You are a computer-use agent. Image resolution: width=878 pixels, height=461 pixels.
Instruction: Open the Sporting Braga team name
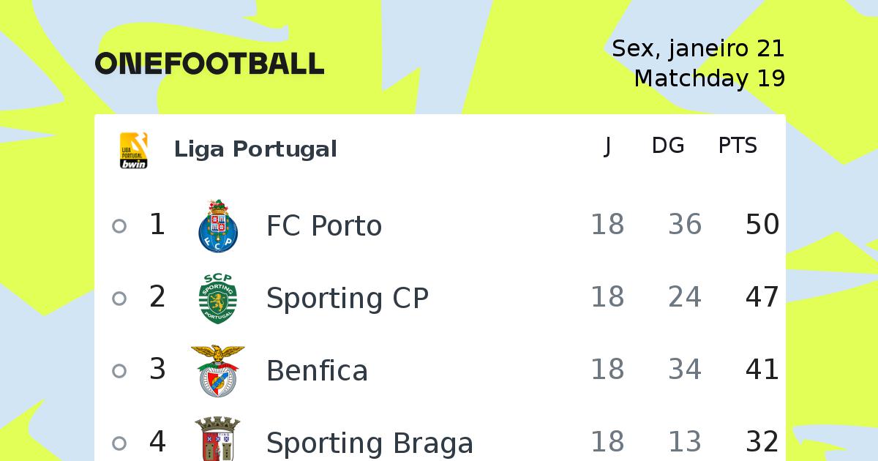click(369, 443)
